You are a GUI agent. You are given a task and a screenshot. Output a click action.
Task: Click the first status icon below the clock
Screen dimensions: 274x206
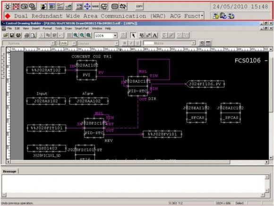point(215,16)
